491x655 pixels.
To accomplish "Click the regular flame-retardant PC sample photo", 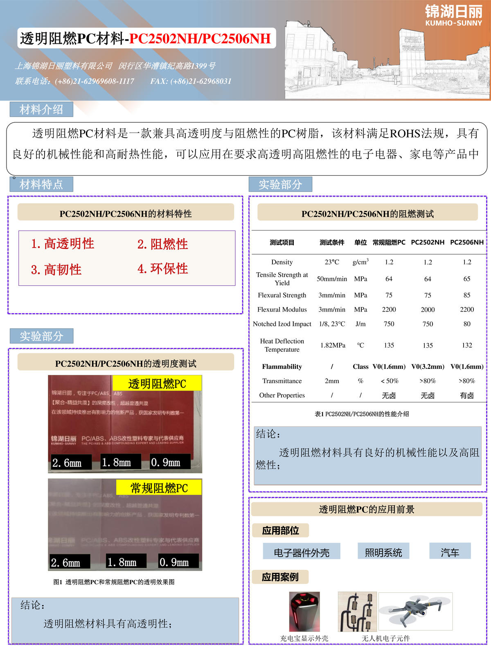I will point(125,525).
